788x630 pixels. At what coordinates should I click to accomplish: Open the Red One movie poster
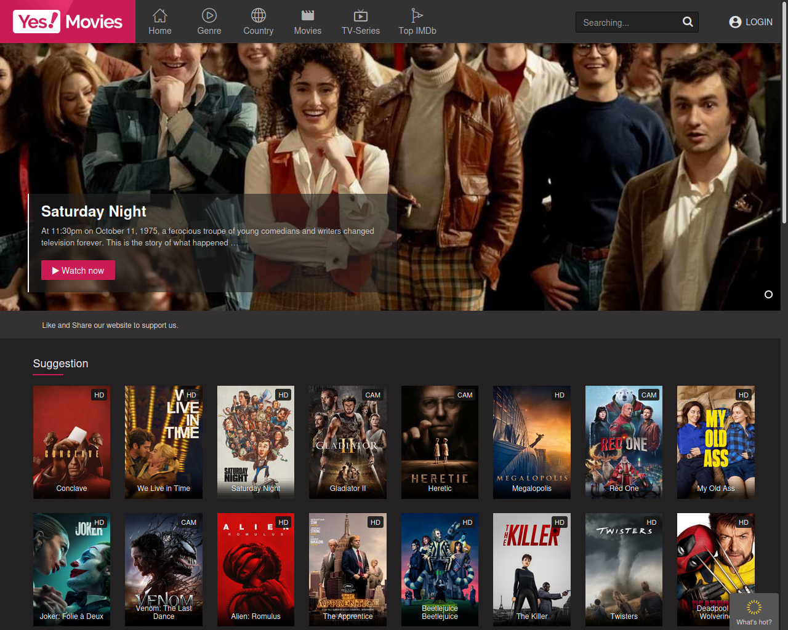pos(624,442)
